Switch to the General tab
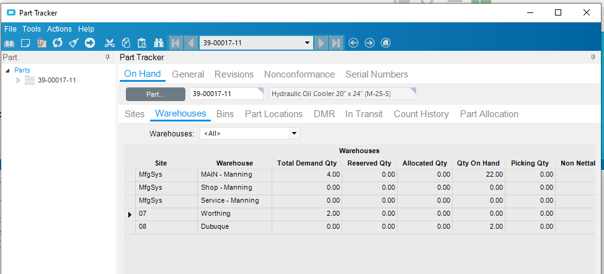Image resolution: width=604 pixels, height=274 pixels. coord(188,74)
